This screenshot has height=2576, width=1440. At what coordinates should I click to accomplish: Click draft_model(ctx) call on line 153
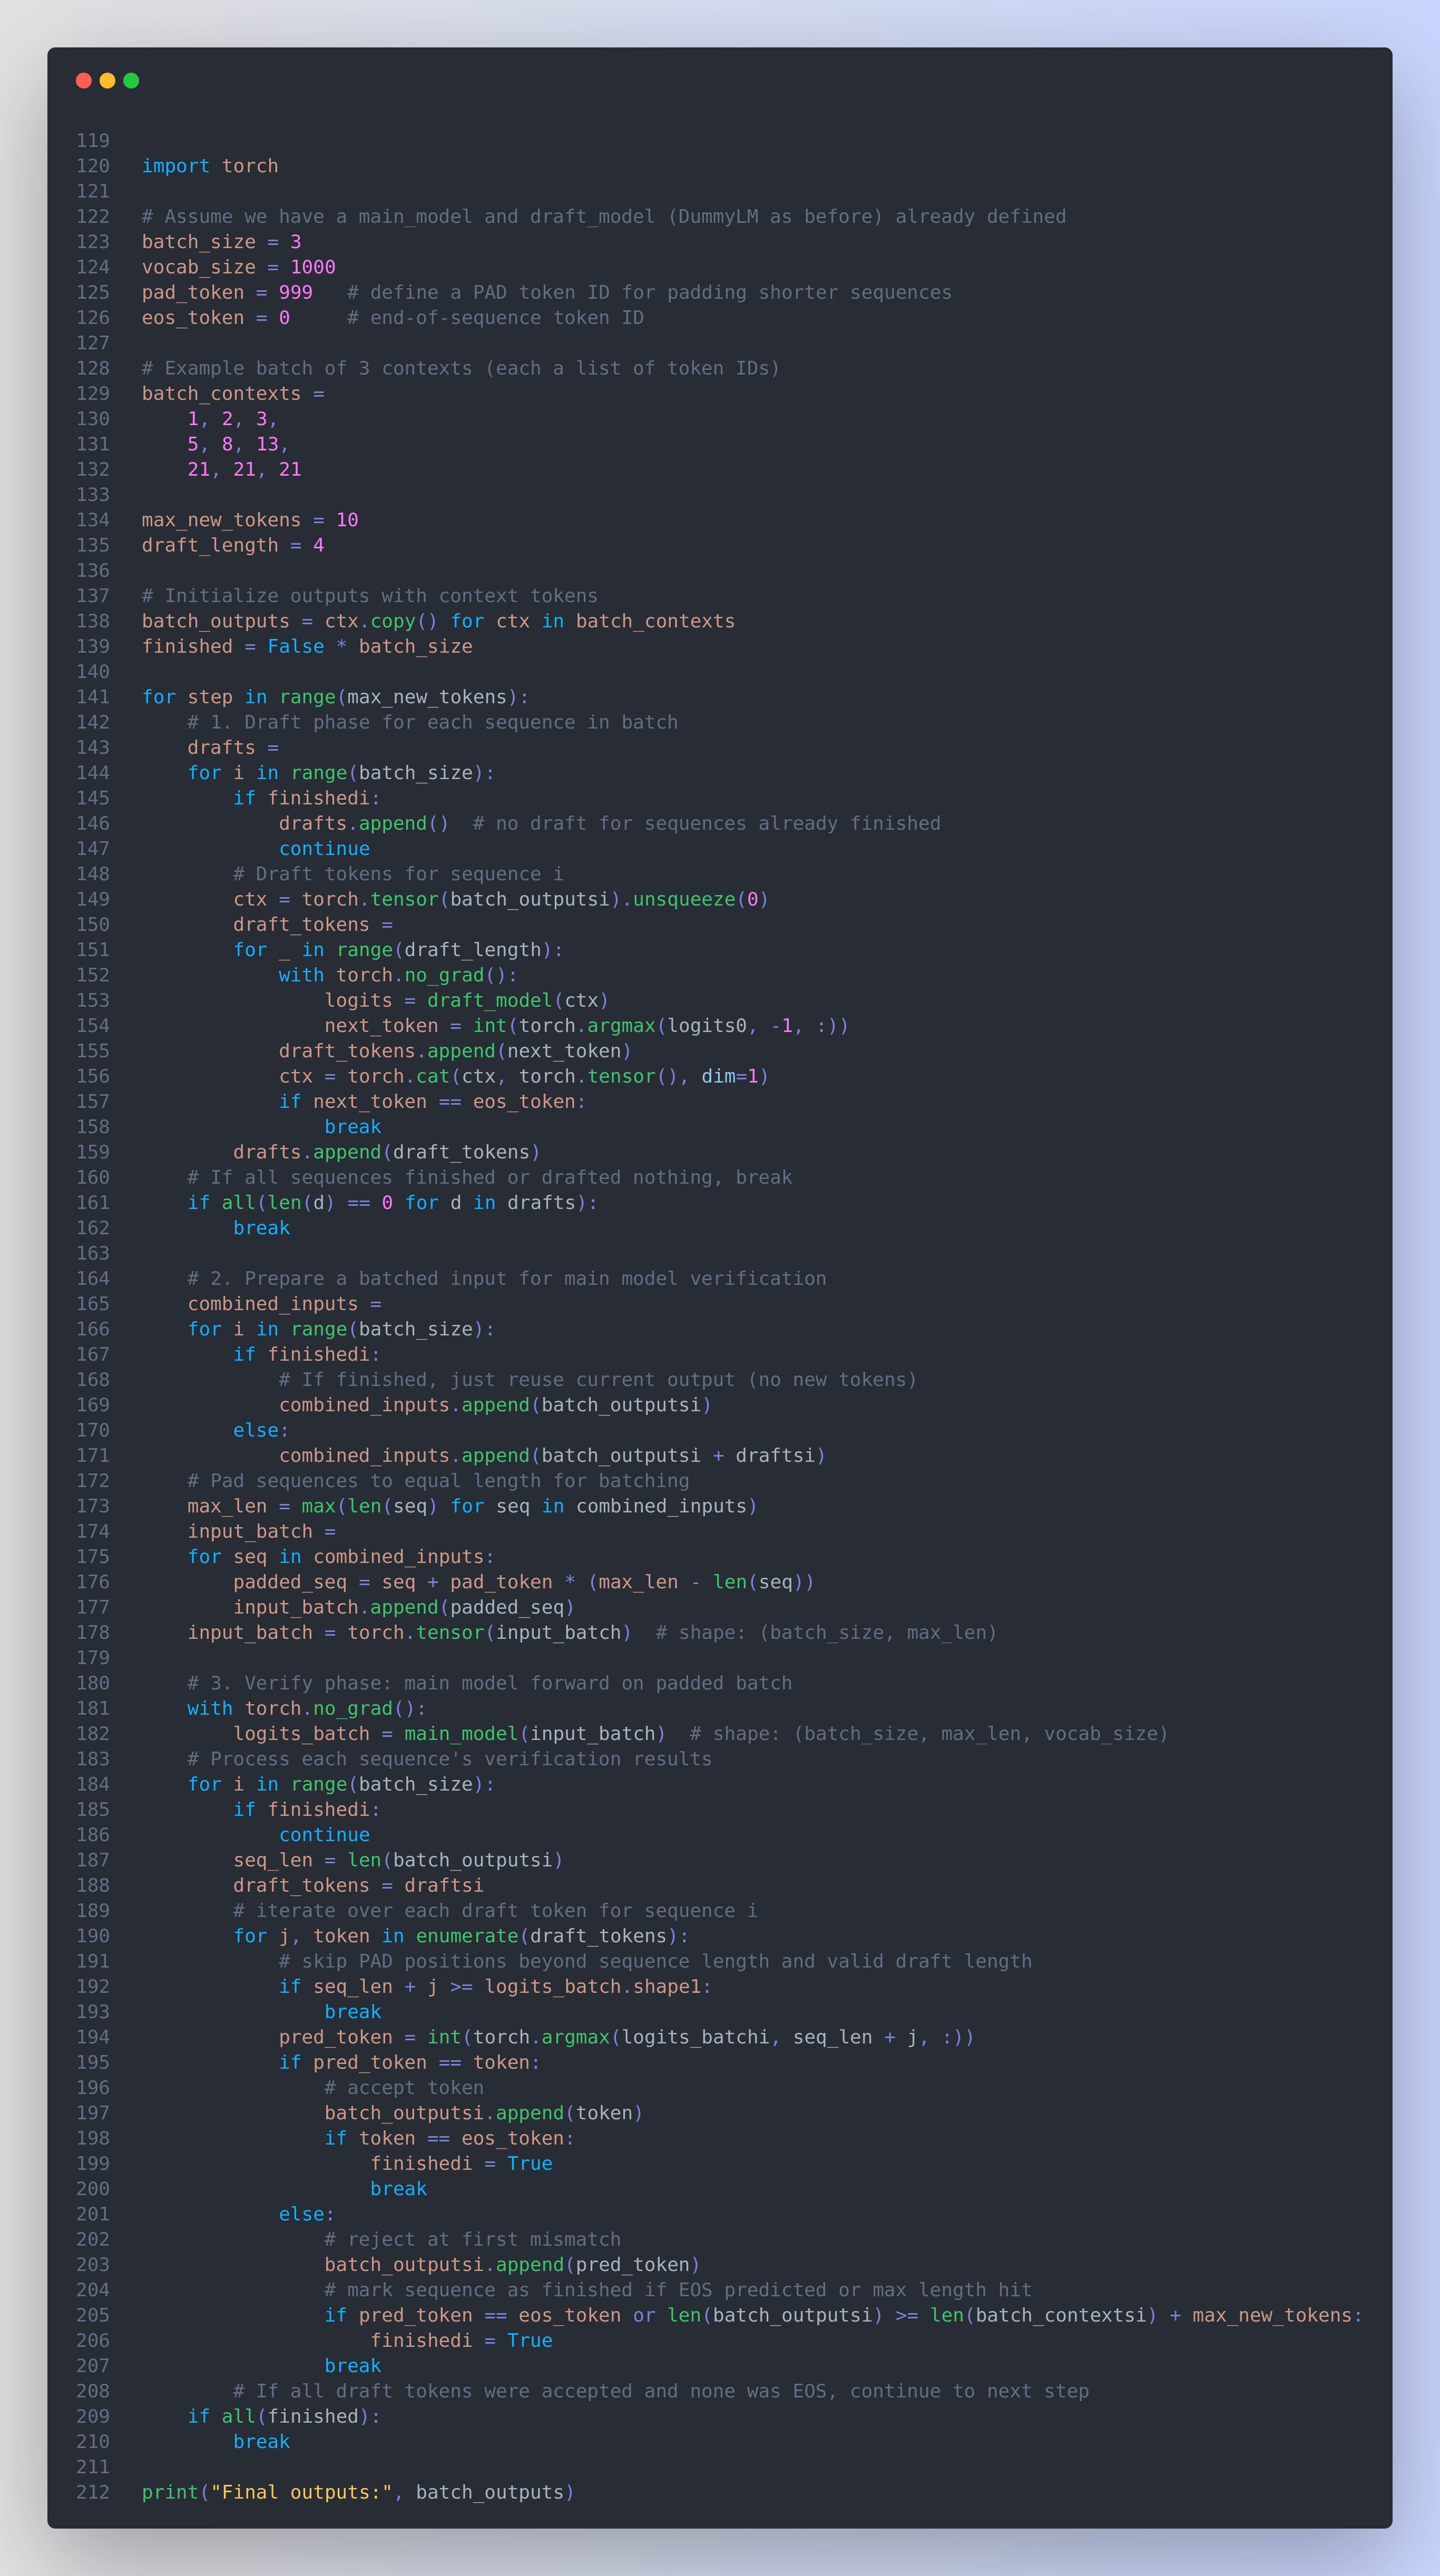pyautogui.click(x=517, y=1001)
